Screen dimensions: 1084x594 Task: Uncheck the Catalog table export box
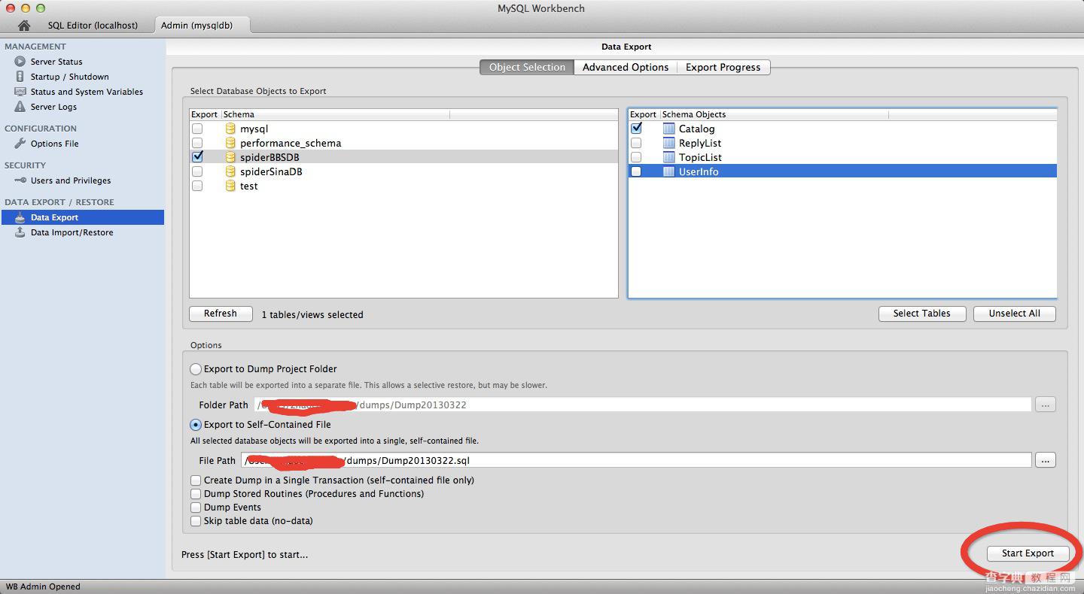(x=636, y=129)
